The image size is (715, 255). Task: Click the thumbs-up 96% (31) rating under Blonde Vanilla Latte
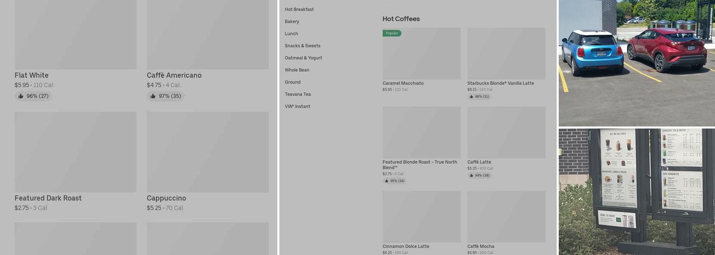pos(479,96)
